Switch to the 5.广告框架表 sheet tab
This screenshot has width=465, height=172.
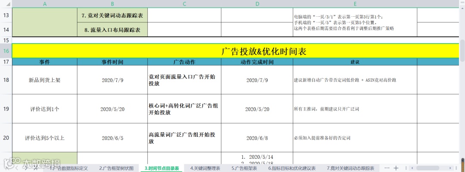(x=244, y=169)
